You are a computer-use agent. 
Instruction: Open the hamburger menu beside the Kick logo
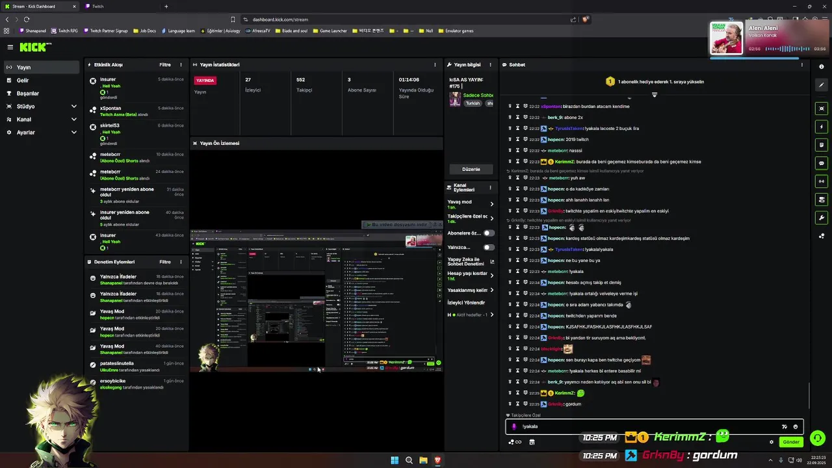(10, 47)
